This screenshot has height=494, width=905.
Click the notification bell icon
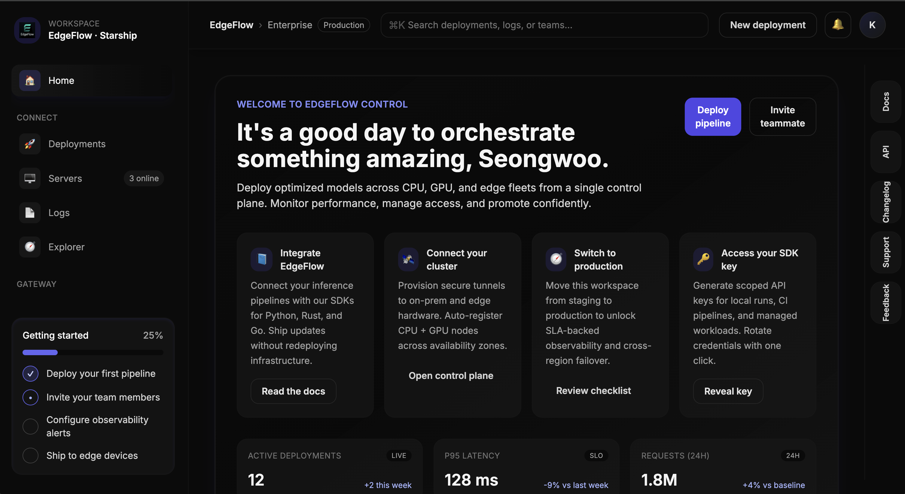pos(838,25)
